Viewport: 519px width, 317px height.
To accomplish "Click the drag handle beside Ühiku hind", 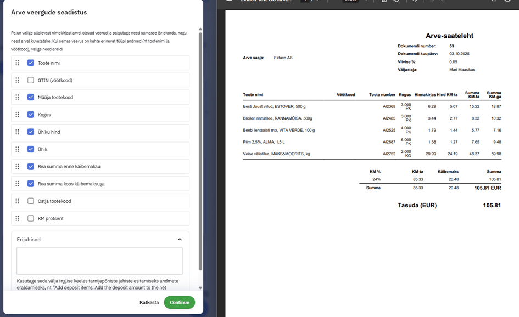I will tap(17, 132).
